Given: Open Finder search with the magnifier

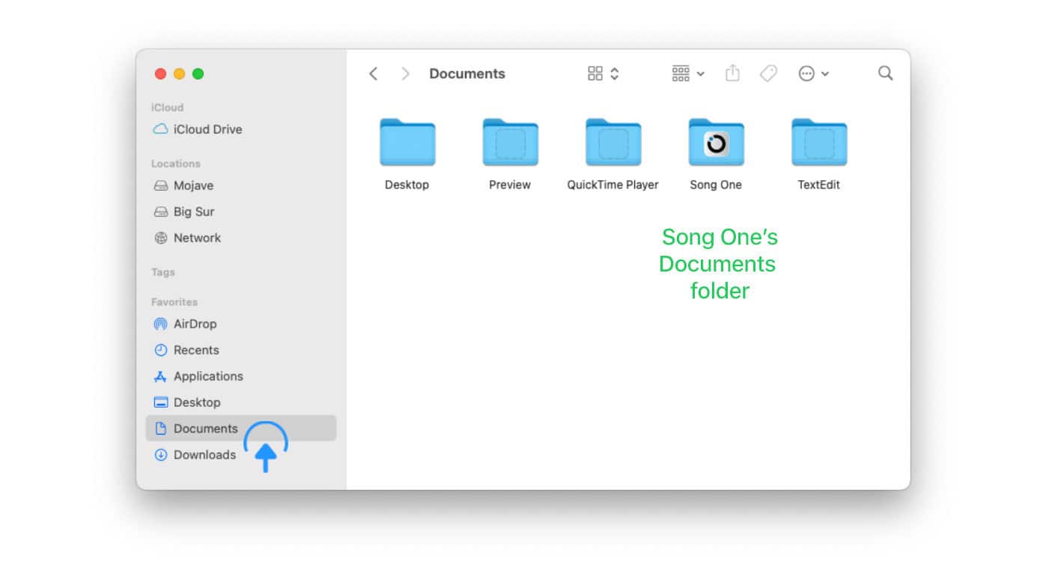Looking at the screenshot, I should pyautogui.click(x=886, y=73).
